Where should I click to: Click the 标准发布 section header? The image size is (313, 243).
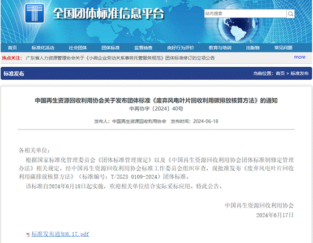point(14,73)
